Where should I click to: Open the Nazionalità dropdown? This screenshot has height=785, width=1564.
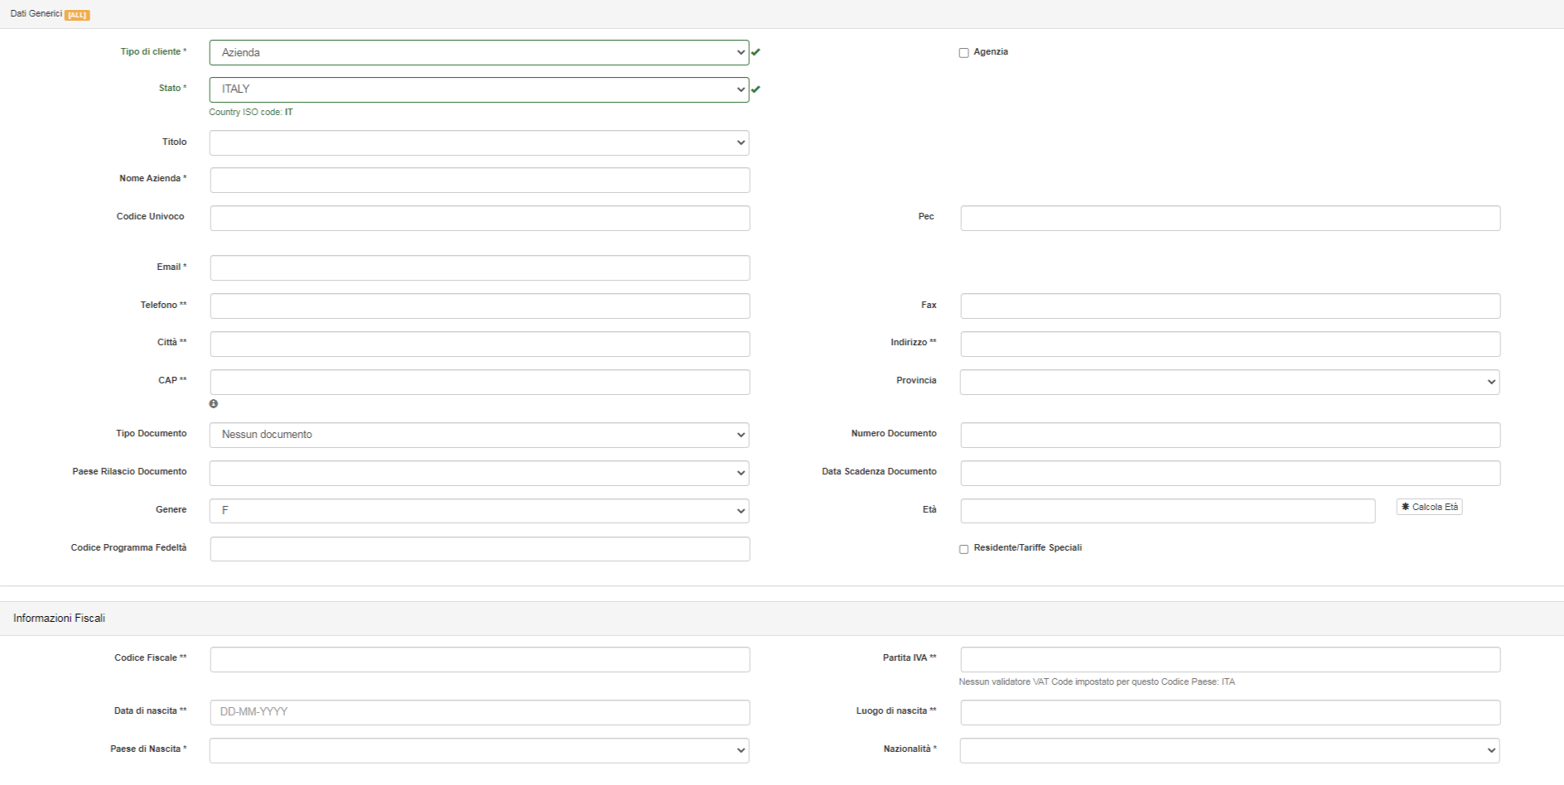pos(1229,750)
